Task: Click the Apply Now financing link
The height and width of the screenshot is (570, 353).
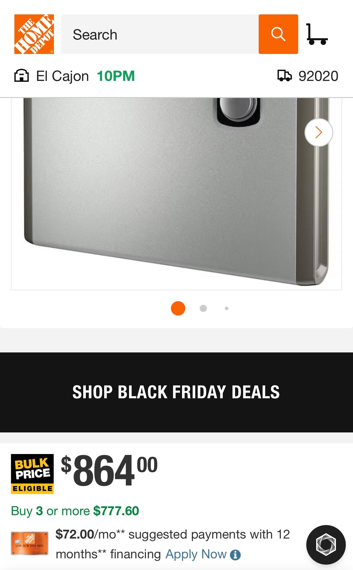Action: coord(196,554)
